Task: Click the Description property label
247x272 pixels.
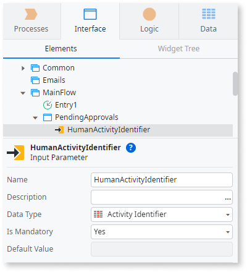Action: tap(27, 197)
